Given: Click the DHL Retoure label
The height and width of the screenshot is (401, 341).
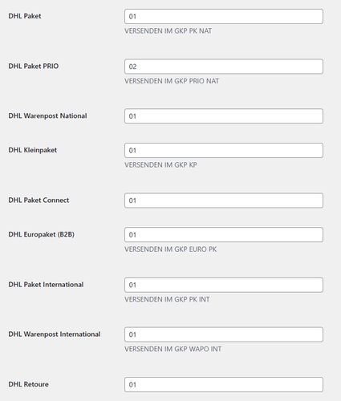Looking at the screenshot, I should coord(28,384).
